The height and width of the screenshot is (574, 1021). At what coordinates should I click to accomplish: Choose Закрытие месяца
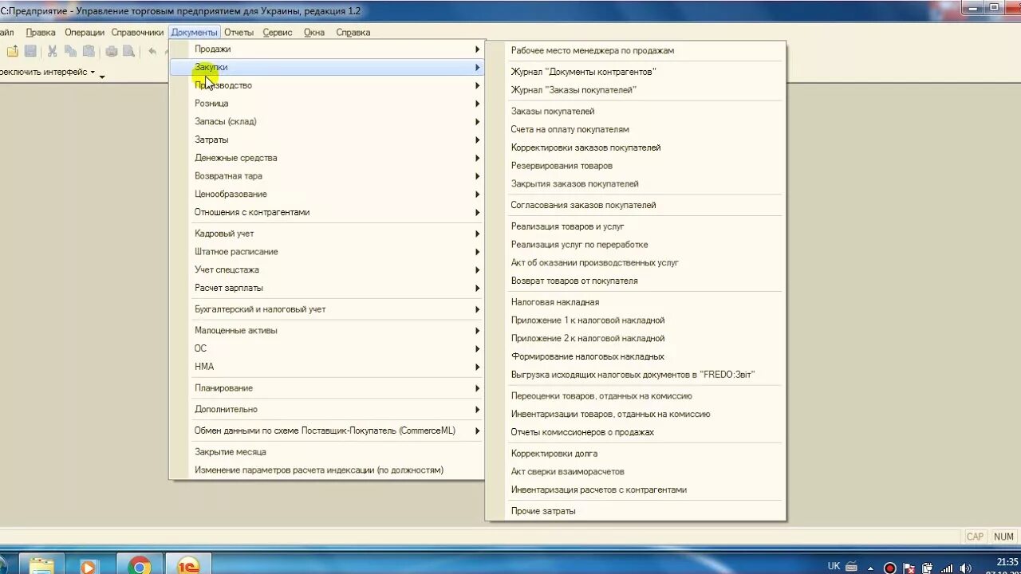(327, 452)
